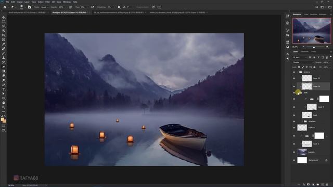Toggle visibility of Layer 14
This screenshot has height=187, width=333.
coord(294,86)
